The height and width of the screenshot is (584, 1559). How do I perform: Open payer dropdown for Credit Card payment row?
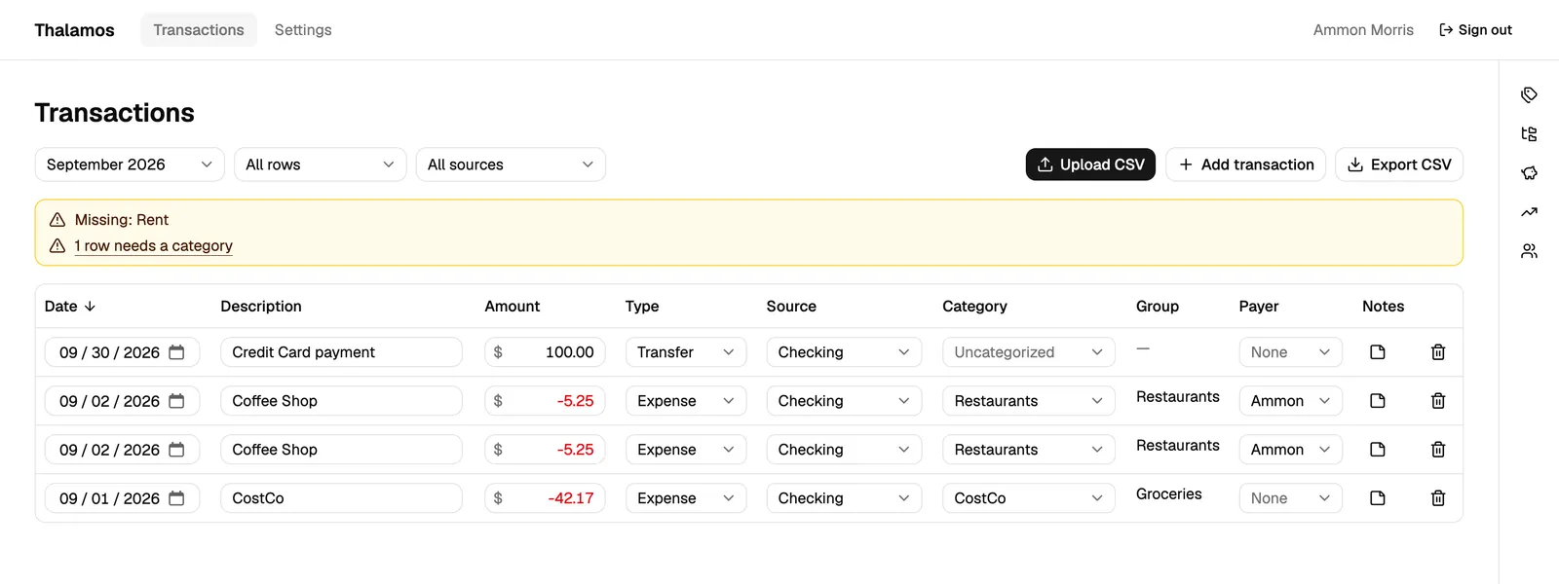1290,352
